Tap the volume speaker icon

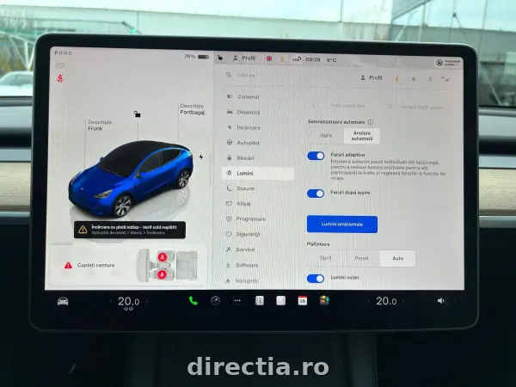440,301
